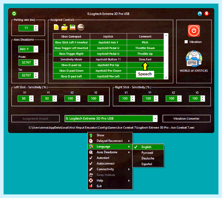Select Русский language option
The image size is (222, 198).
(x=148, y=153)
